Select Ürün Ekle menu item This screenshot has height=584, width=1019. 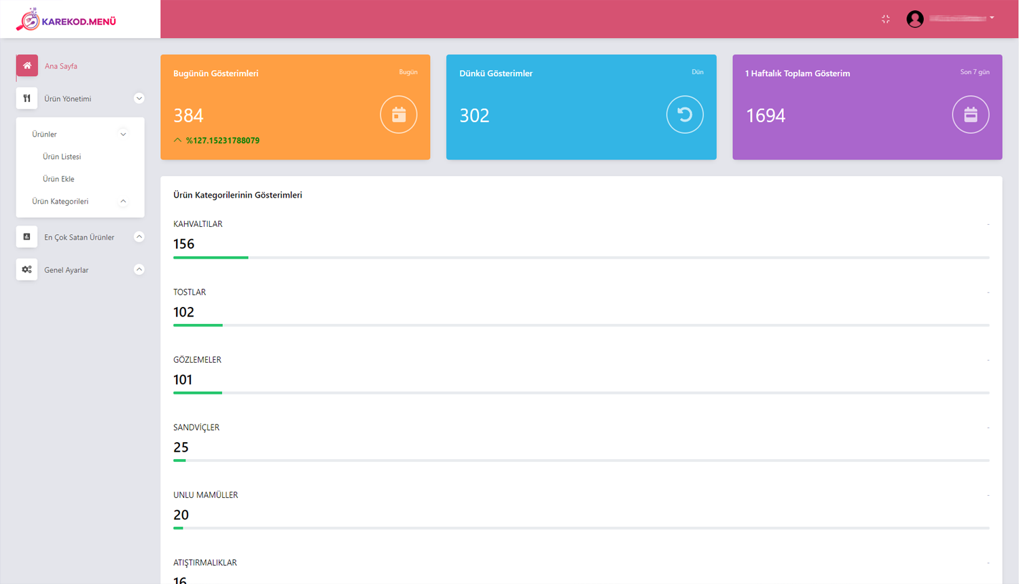[58, 179]
